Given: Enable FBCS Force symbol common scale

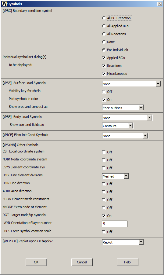Looking at the screenshot, I should 104,232.
